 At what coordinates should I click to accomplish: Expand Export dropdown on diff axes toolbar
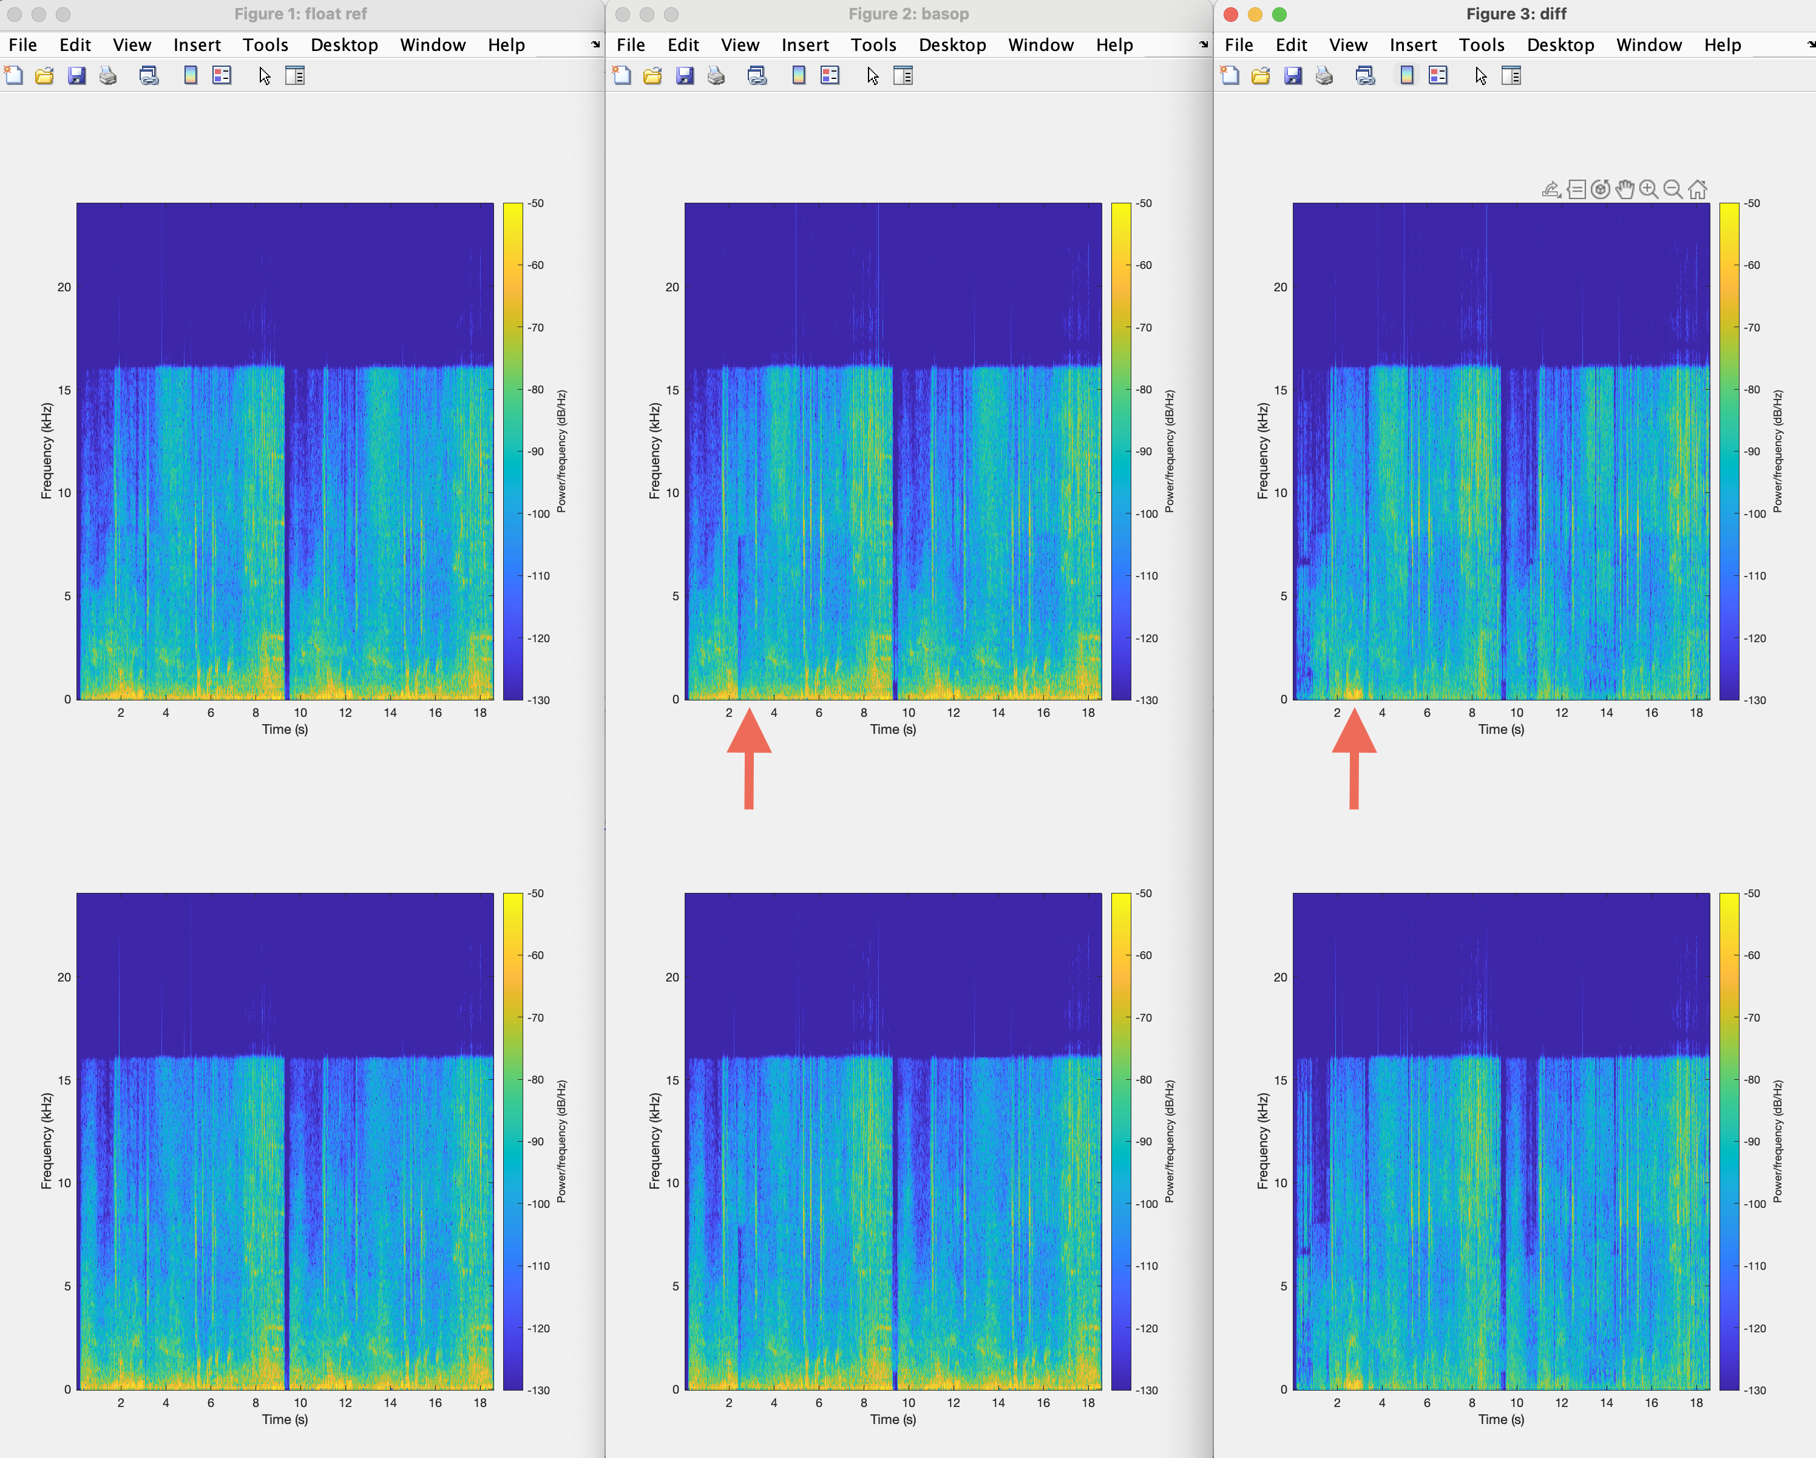tap(1551, 189)
